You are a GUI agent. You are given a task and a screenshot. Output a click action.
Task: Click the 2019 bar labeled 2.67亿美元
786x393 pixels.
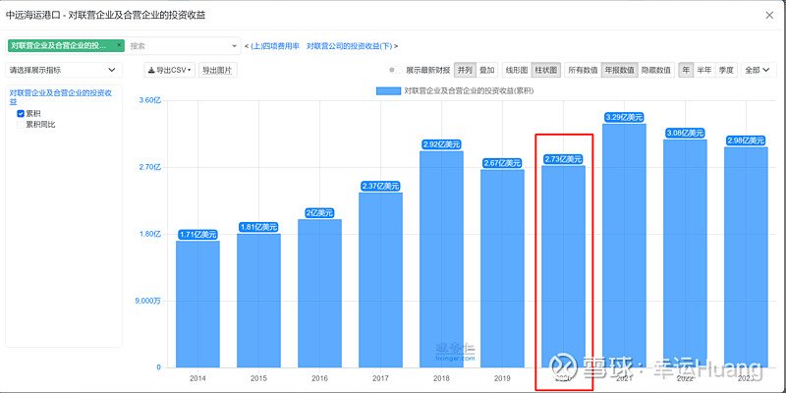click(502, 268)
